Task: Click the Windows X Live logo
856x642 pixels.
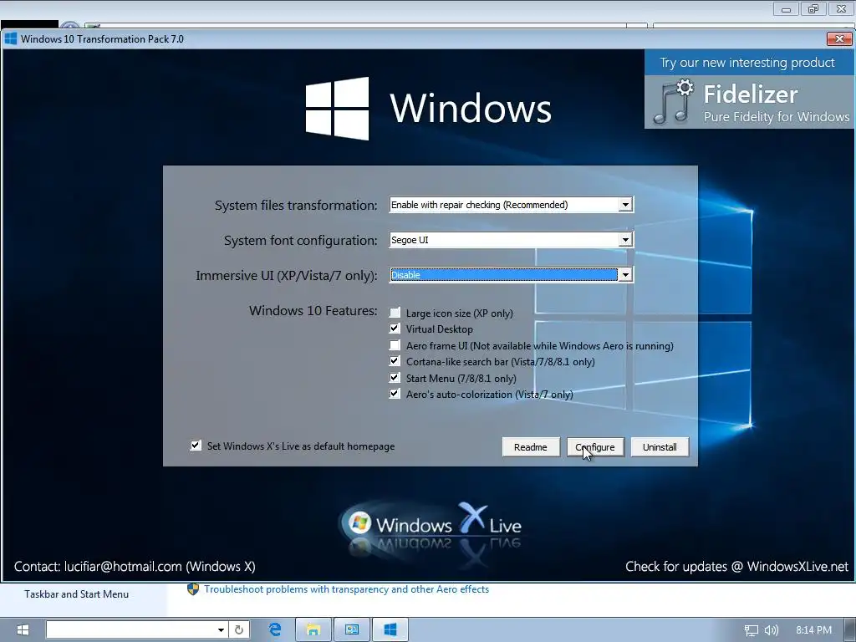Action: tap(431, 525)
